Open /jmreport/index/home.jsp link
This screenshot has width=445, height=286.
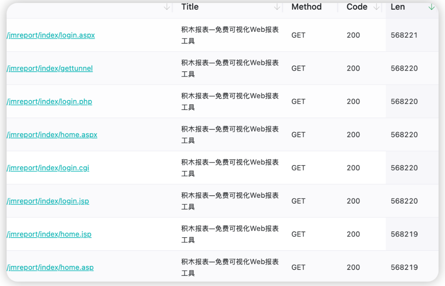49,234
